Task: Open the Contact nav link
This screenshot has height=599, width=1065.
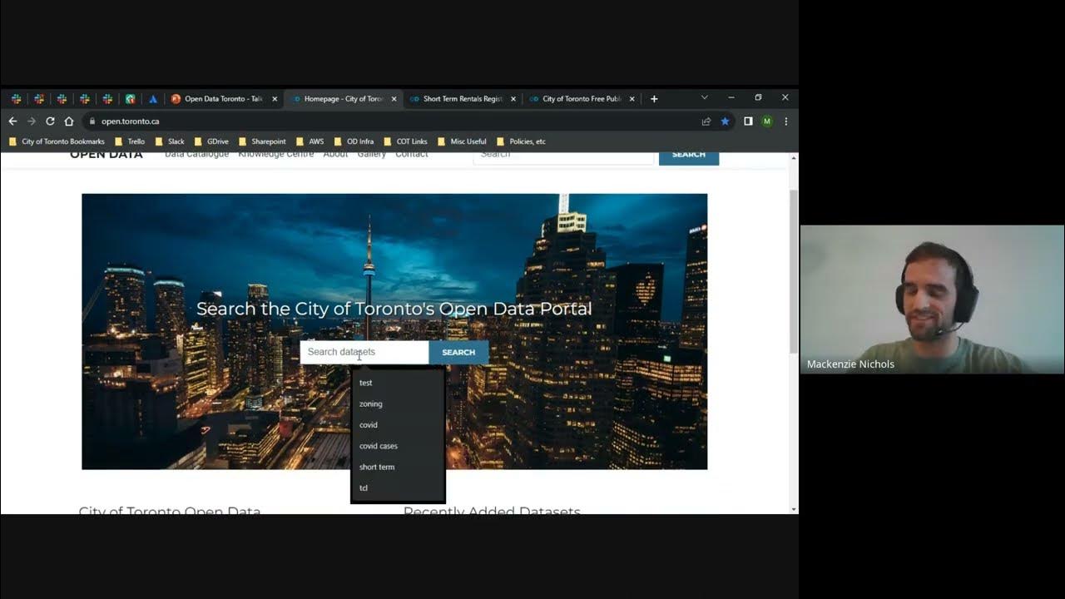Action: click(x=412, y=154)
